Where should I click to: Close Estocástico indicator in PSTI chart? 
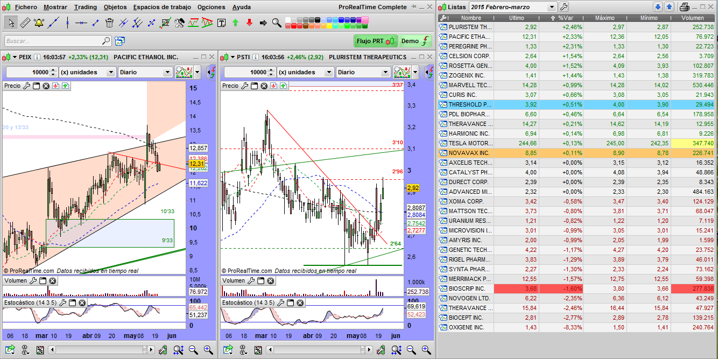point(300,303)
